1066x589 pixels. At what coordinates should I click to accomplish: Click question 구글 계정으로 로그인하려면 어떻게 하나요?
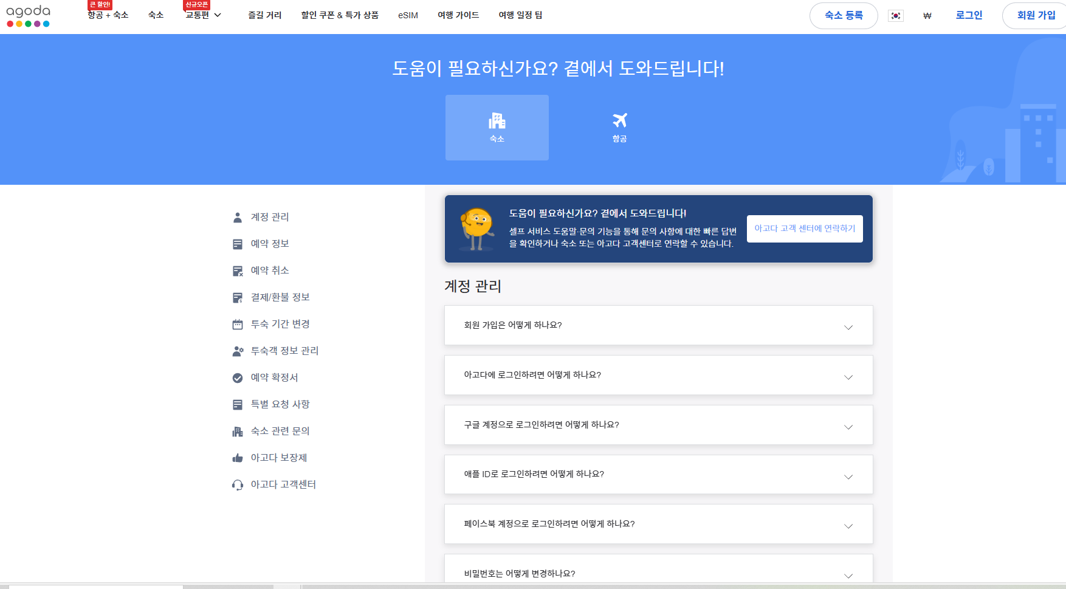(542, 425)
